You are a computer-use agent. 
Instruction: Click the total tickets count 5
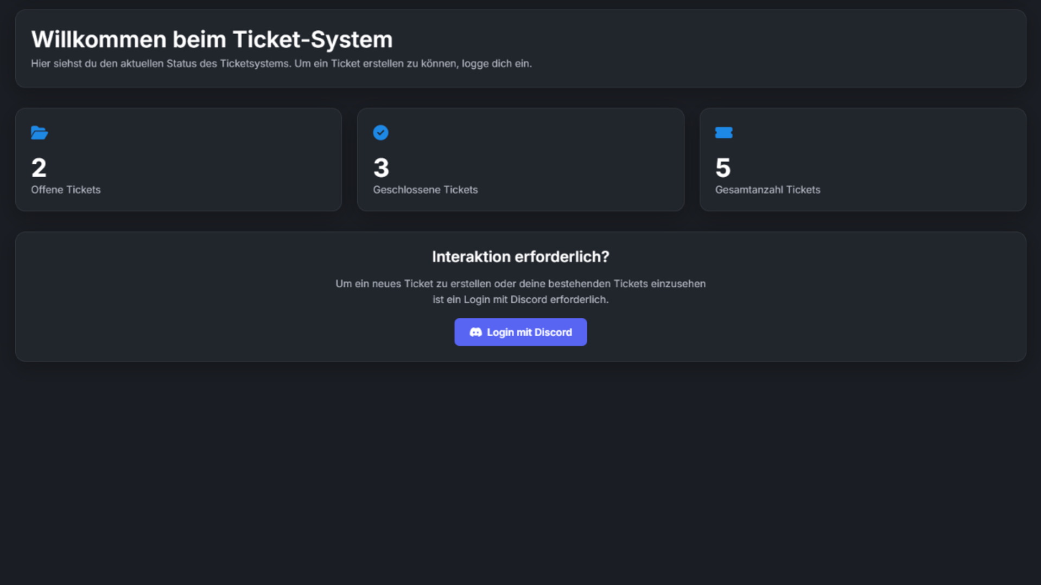723,168
